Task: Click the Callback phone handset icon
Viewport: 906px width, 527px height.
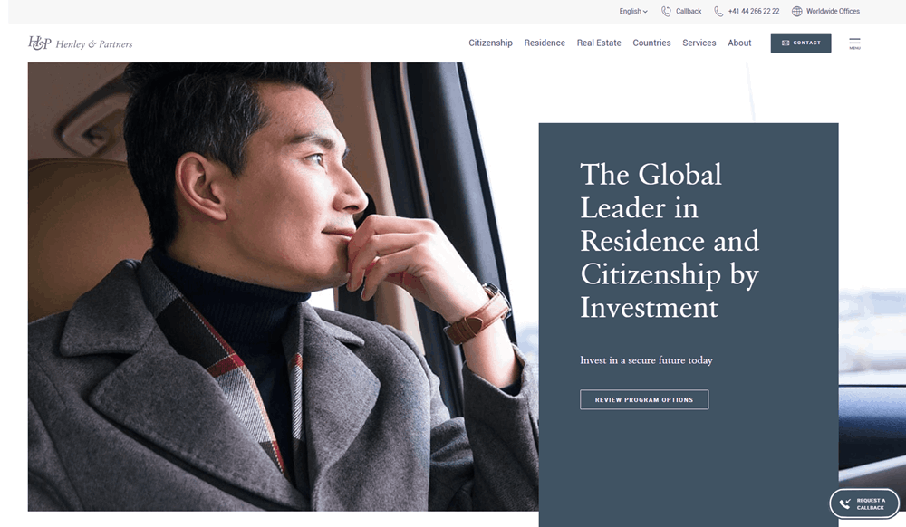Action: 666,11
